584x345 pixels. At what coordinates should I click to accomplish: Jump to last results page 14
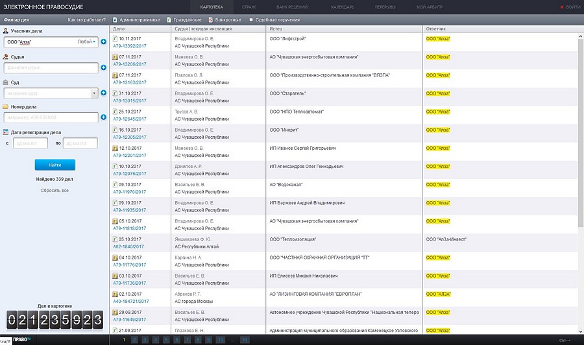pos(245,340)
